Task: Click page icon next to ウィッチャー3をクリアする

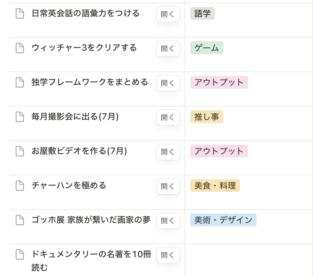Action: [20, 48]
